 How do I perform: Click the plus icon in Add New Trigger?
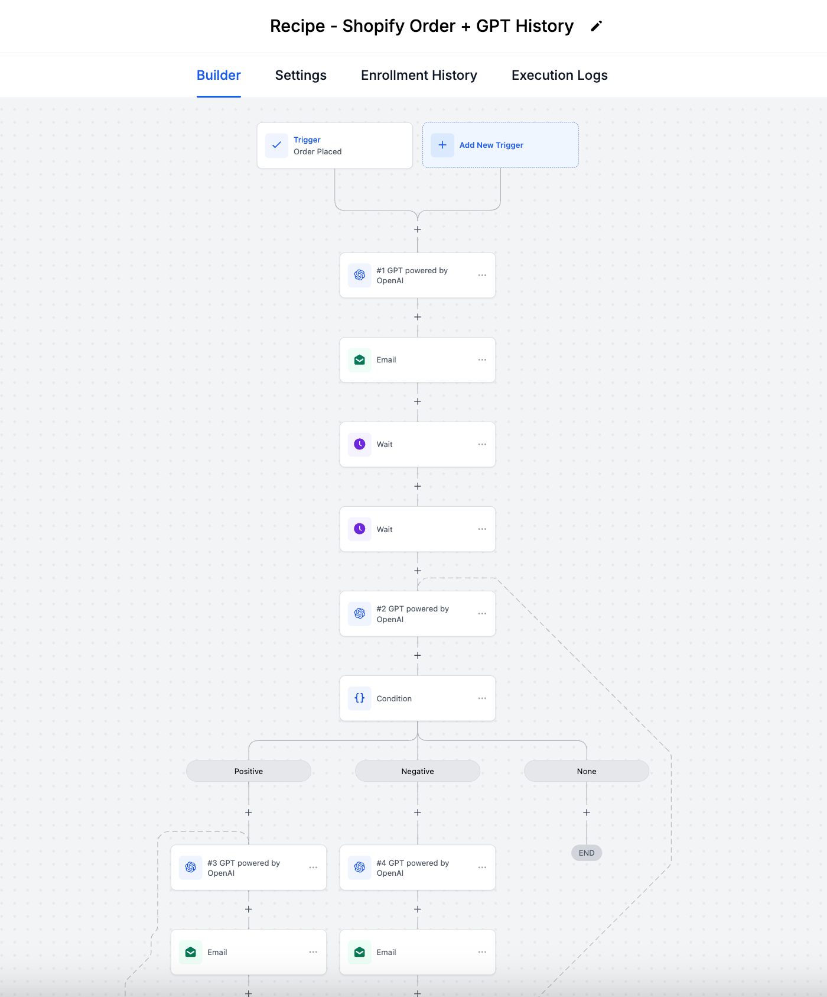tap(442, 145)
